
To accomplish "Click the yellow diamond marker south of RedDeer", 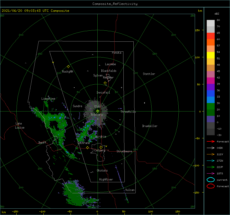I will 105,83.
